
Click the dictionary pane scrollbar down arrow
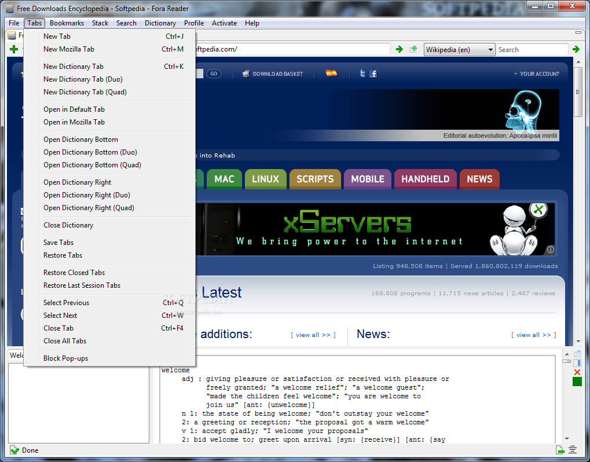coord(567,439)
